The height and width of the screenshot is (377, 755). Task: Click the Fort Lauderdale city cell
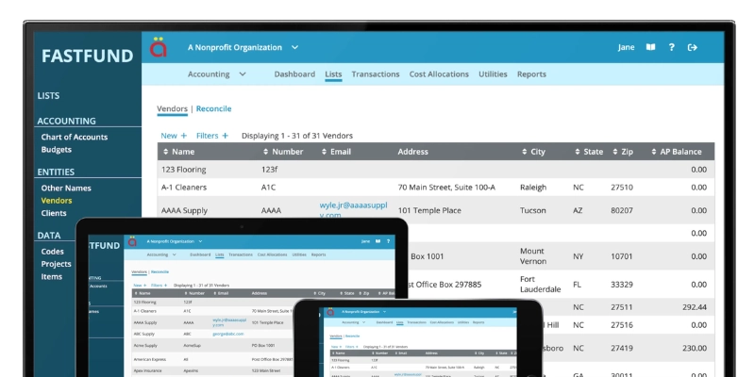[540, 285]
